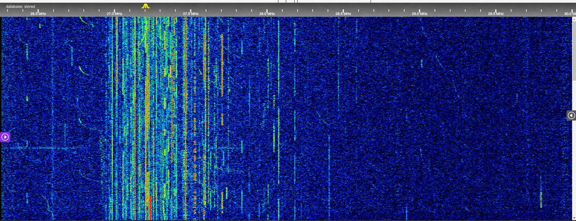The image size is (576, 221).
Task: Click the 27.5 MHz scale label
Action: coord(191,14)
